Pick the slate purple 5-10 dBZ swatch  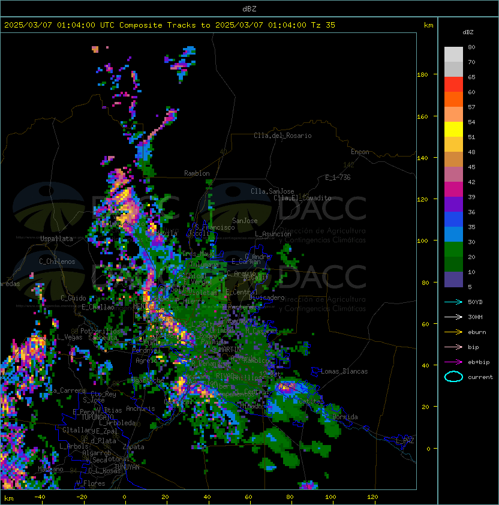coord(453,279)
